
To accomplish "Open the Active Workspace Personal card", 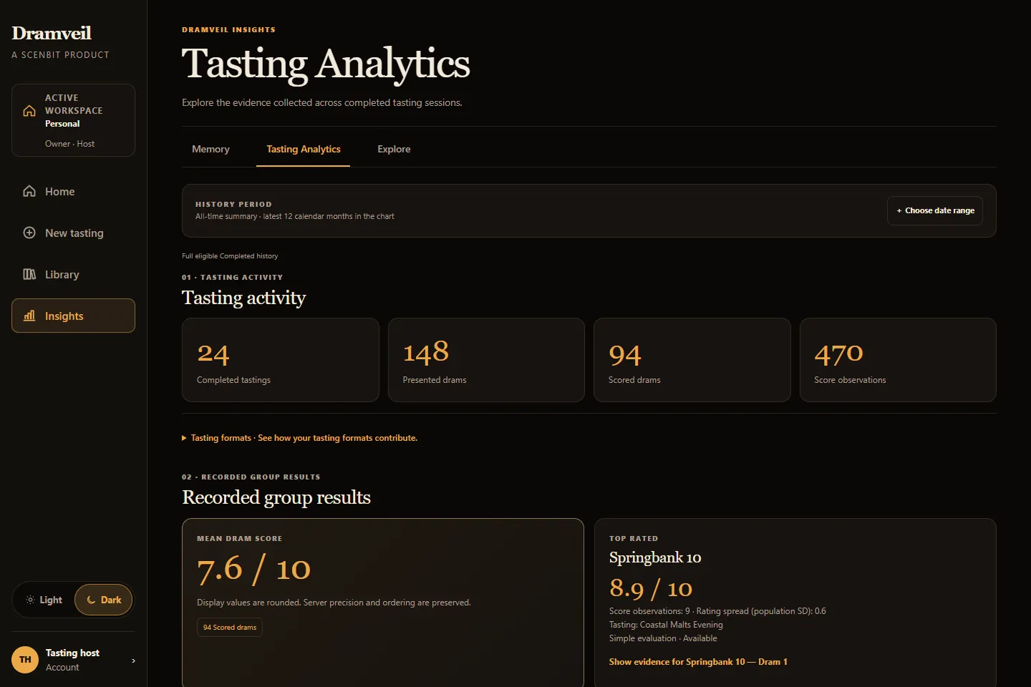I will [73, 120].
